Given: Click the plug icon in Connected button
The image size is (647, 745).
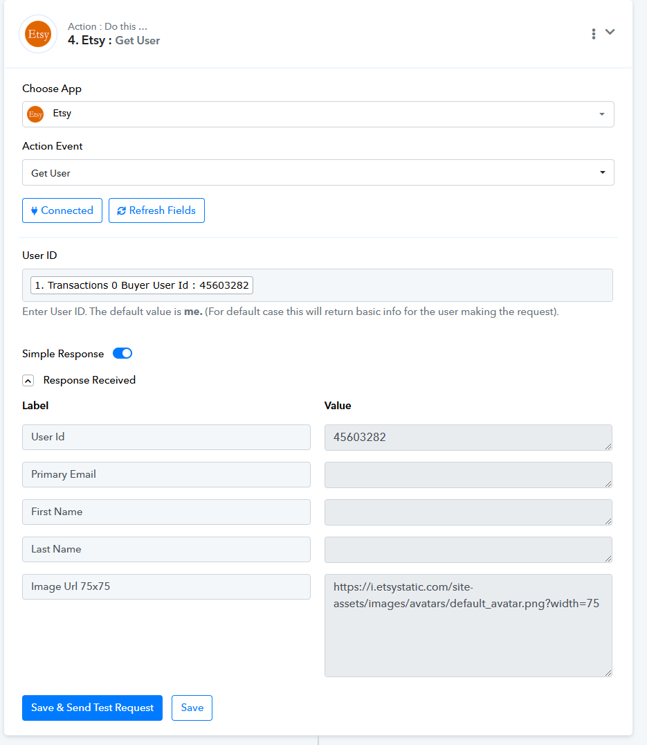Looking at the screenshot, I should (x=34, y=210).
